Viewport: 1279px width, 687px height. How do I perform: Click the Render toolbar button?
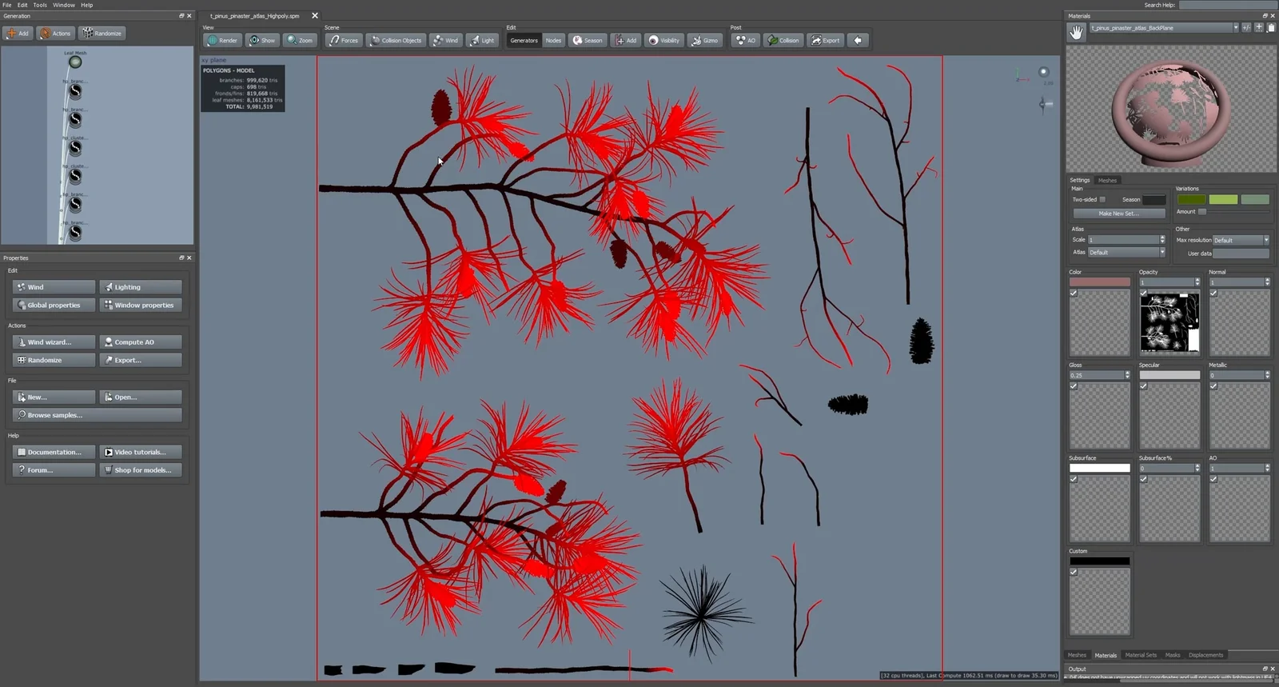click(x=222, y=40)
